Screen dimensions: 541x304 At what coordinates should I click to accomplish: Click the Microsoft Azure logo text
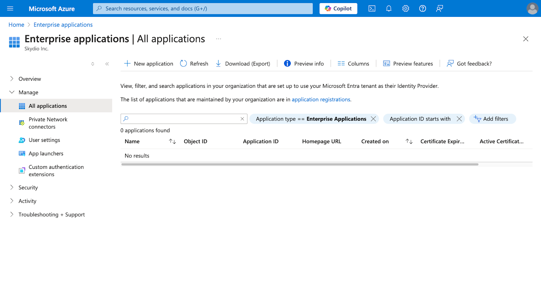[52, 9]
